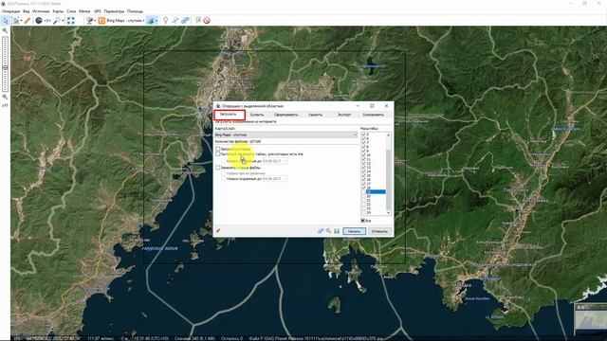Viewport: 607px width, 341px height.
Task: Open the GPS menu
Action: pyautogui.click(x=97, y=11)
